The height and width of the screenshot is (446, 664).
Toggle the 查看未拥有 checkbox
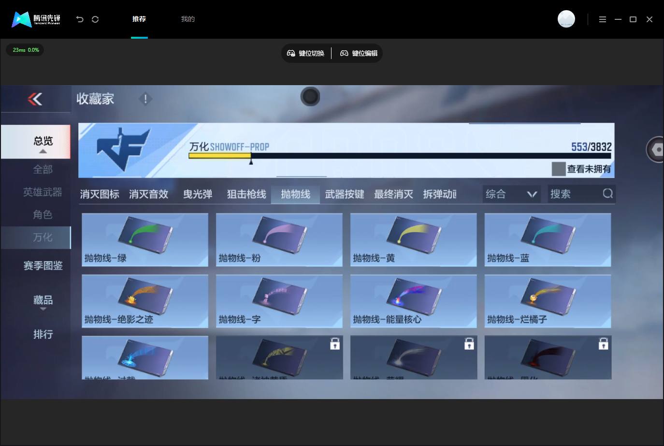[x=559, y=169]
